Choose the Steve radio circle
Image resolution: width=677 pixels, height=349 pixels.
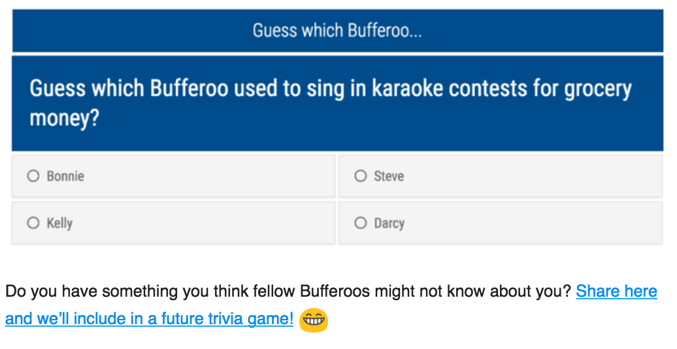pos(361,176)
